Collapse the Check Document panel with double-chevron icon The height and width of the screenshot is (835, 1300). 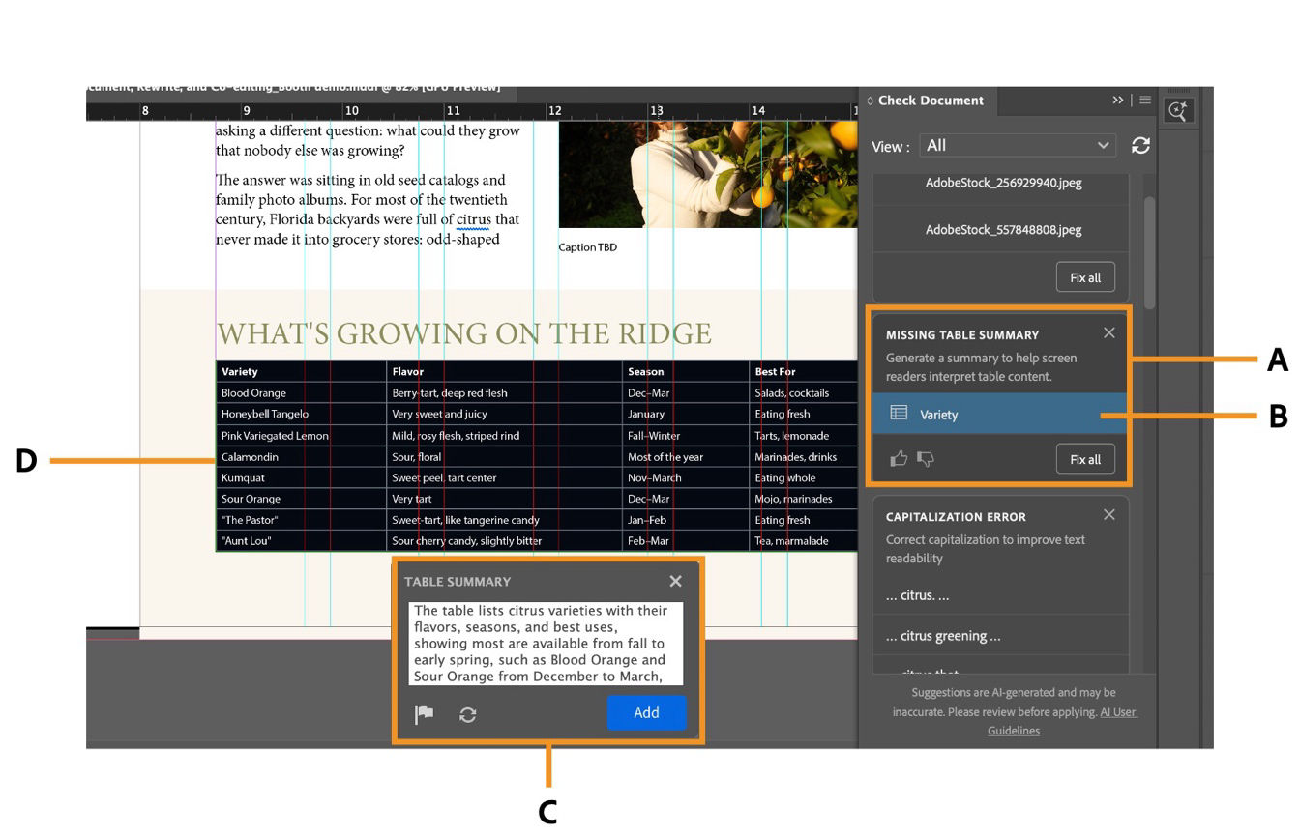tap(1118, 101)
